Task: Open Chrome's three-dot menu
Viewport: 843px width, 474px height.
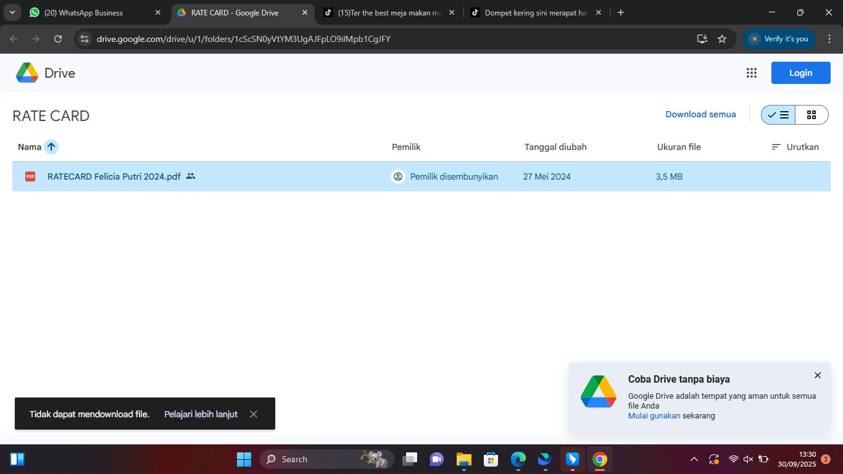Action: point(829,39)
